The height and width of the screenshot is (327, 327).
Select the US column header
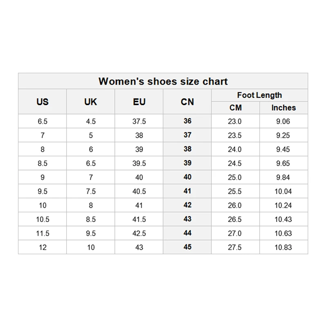[43, 102]
